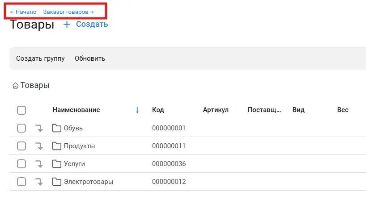The image size is (366, 200).
Task: Click the enter-group arrow for Услуги
Action: (39, 164)
